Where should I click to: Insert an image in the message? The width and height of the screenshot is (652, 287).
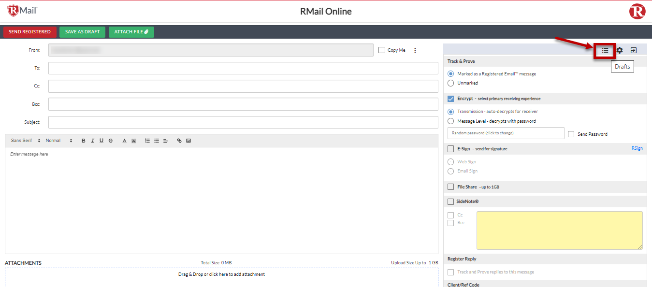[x=188, y=141]
